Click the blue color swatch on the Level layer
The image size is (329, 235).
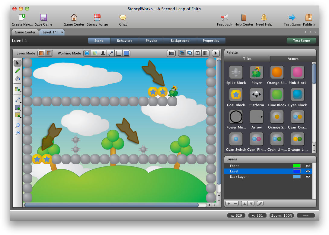tap(297, 171)
